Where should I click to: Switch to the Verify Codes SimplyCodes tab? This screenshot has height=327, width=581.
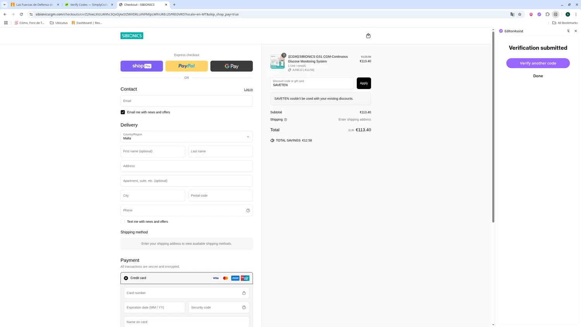tap(89, 5)
